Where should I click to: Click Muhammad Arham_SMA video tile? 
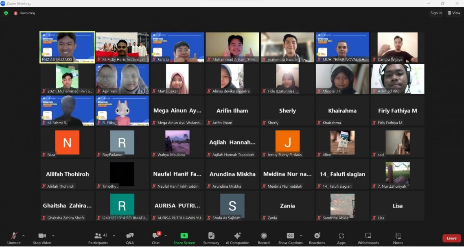[232, 47]
